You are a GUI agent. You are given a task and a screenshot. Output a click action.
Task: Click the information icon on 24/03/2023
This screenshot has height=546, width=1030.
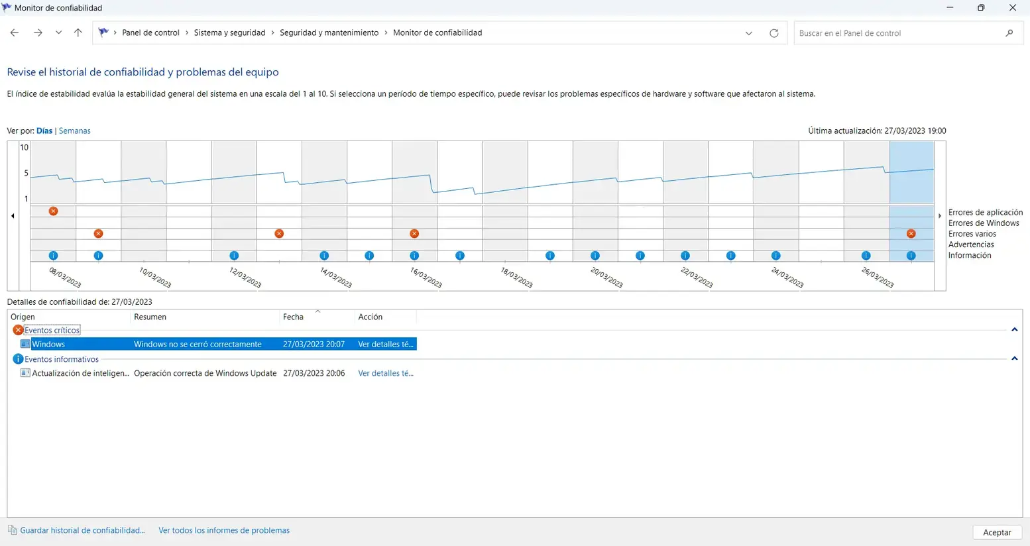coord(775,256)
